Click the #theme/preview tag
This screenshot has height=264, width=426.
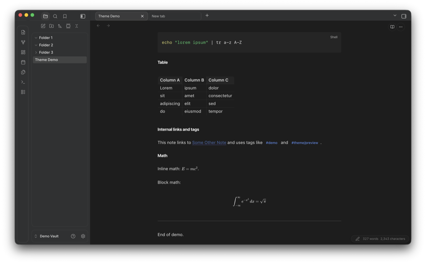(305, 143)
